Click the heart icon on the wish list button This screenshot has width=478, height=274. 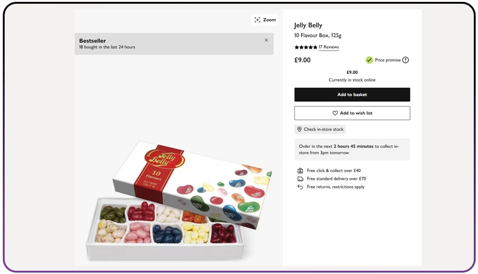335,113
